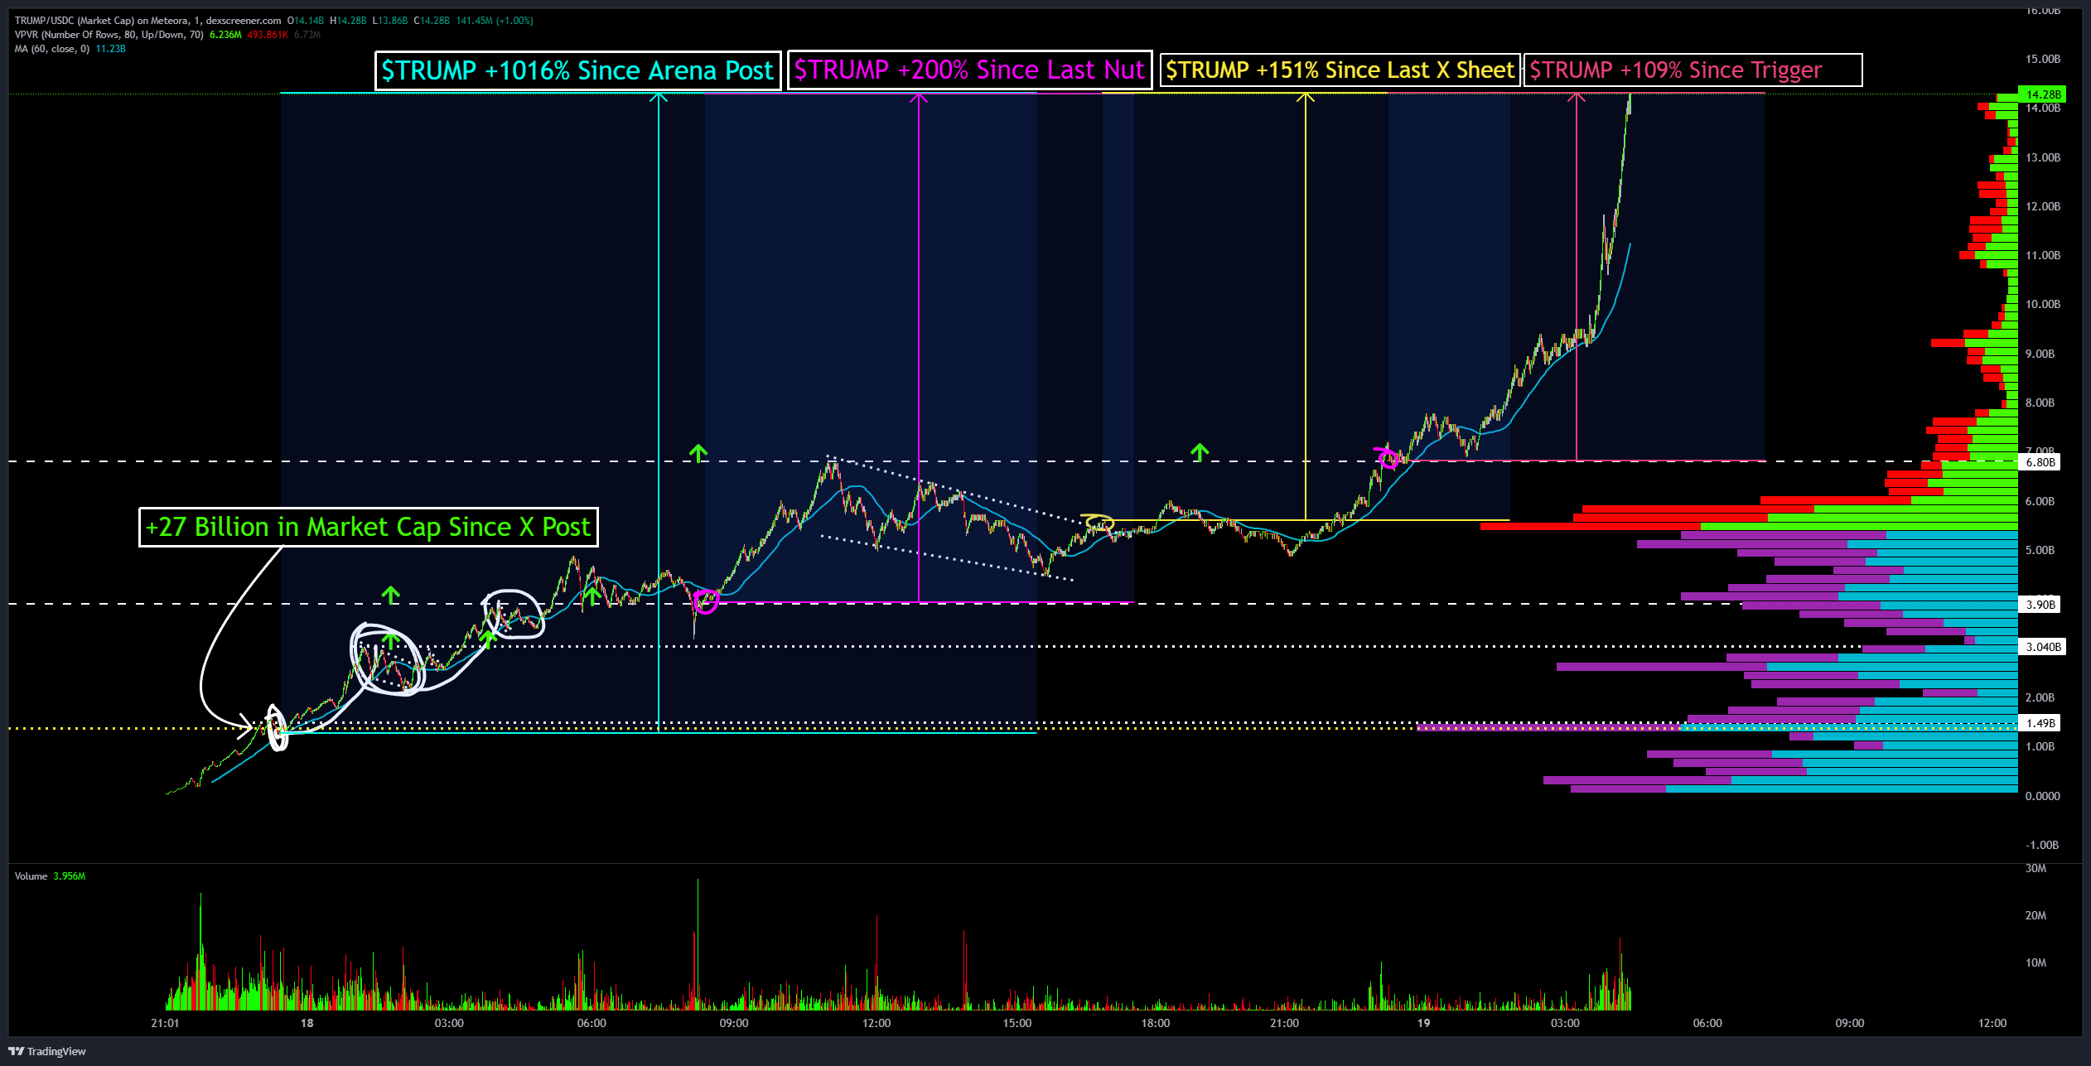The image size is (2091, 1066).
Task: Click the 10.00B label on the price scale
Action: tap(2042, 304)
